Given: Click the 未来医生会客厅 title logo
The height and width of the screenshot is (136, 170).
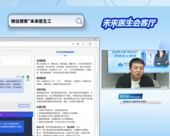Looking at the screenshot, I should pyautogui.click(x=129, y=23).
